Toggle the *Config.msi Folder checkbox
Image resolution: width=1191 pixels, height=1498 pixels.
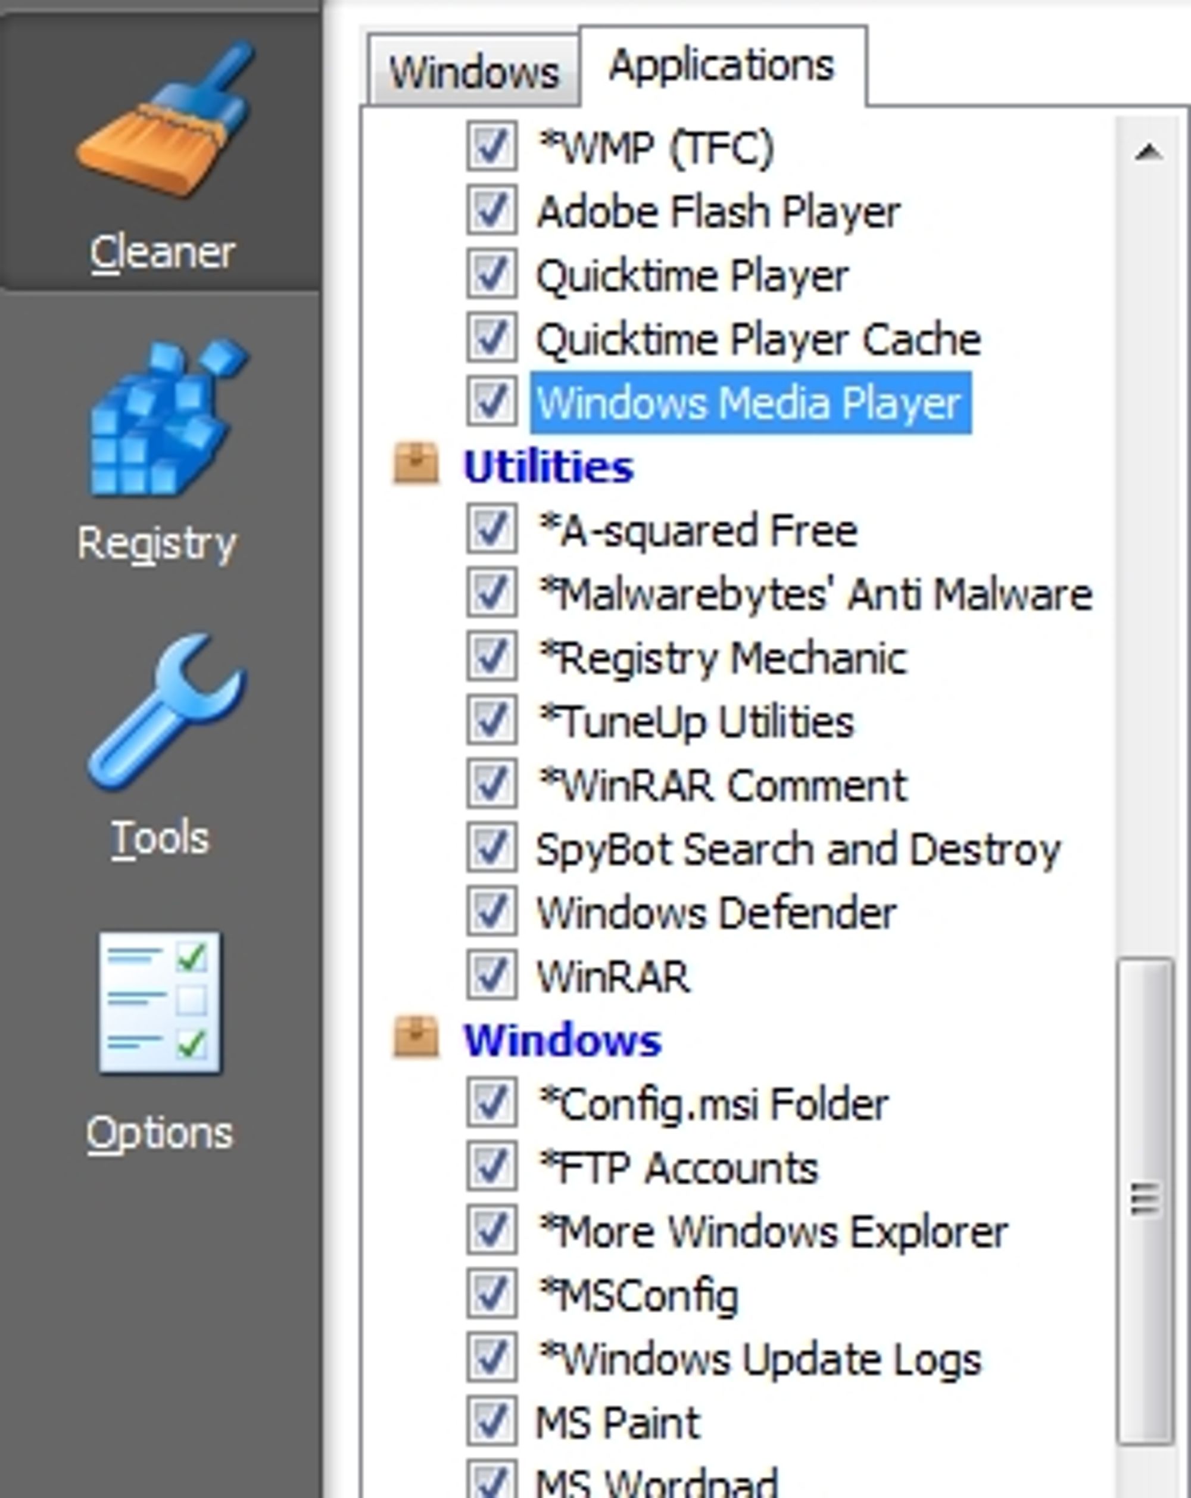tap(492, 1103)
